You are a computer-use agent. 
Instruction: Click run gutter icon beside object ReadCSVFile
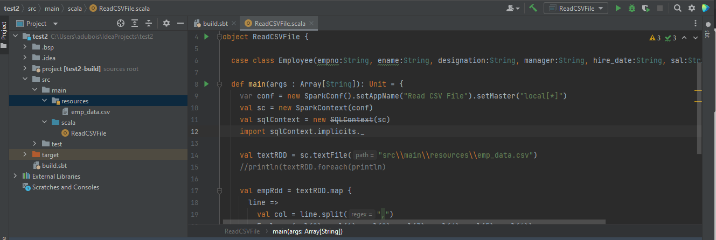[206, 37]
